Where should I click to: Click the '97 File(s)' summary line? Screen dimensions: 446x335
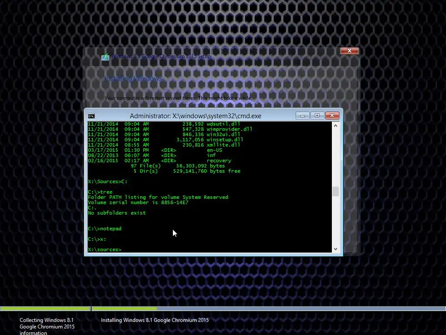pyautogui.click(x=178, y=166)
